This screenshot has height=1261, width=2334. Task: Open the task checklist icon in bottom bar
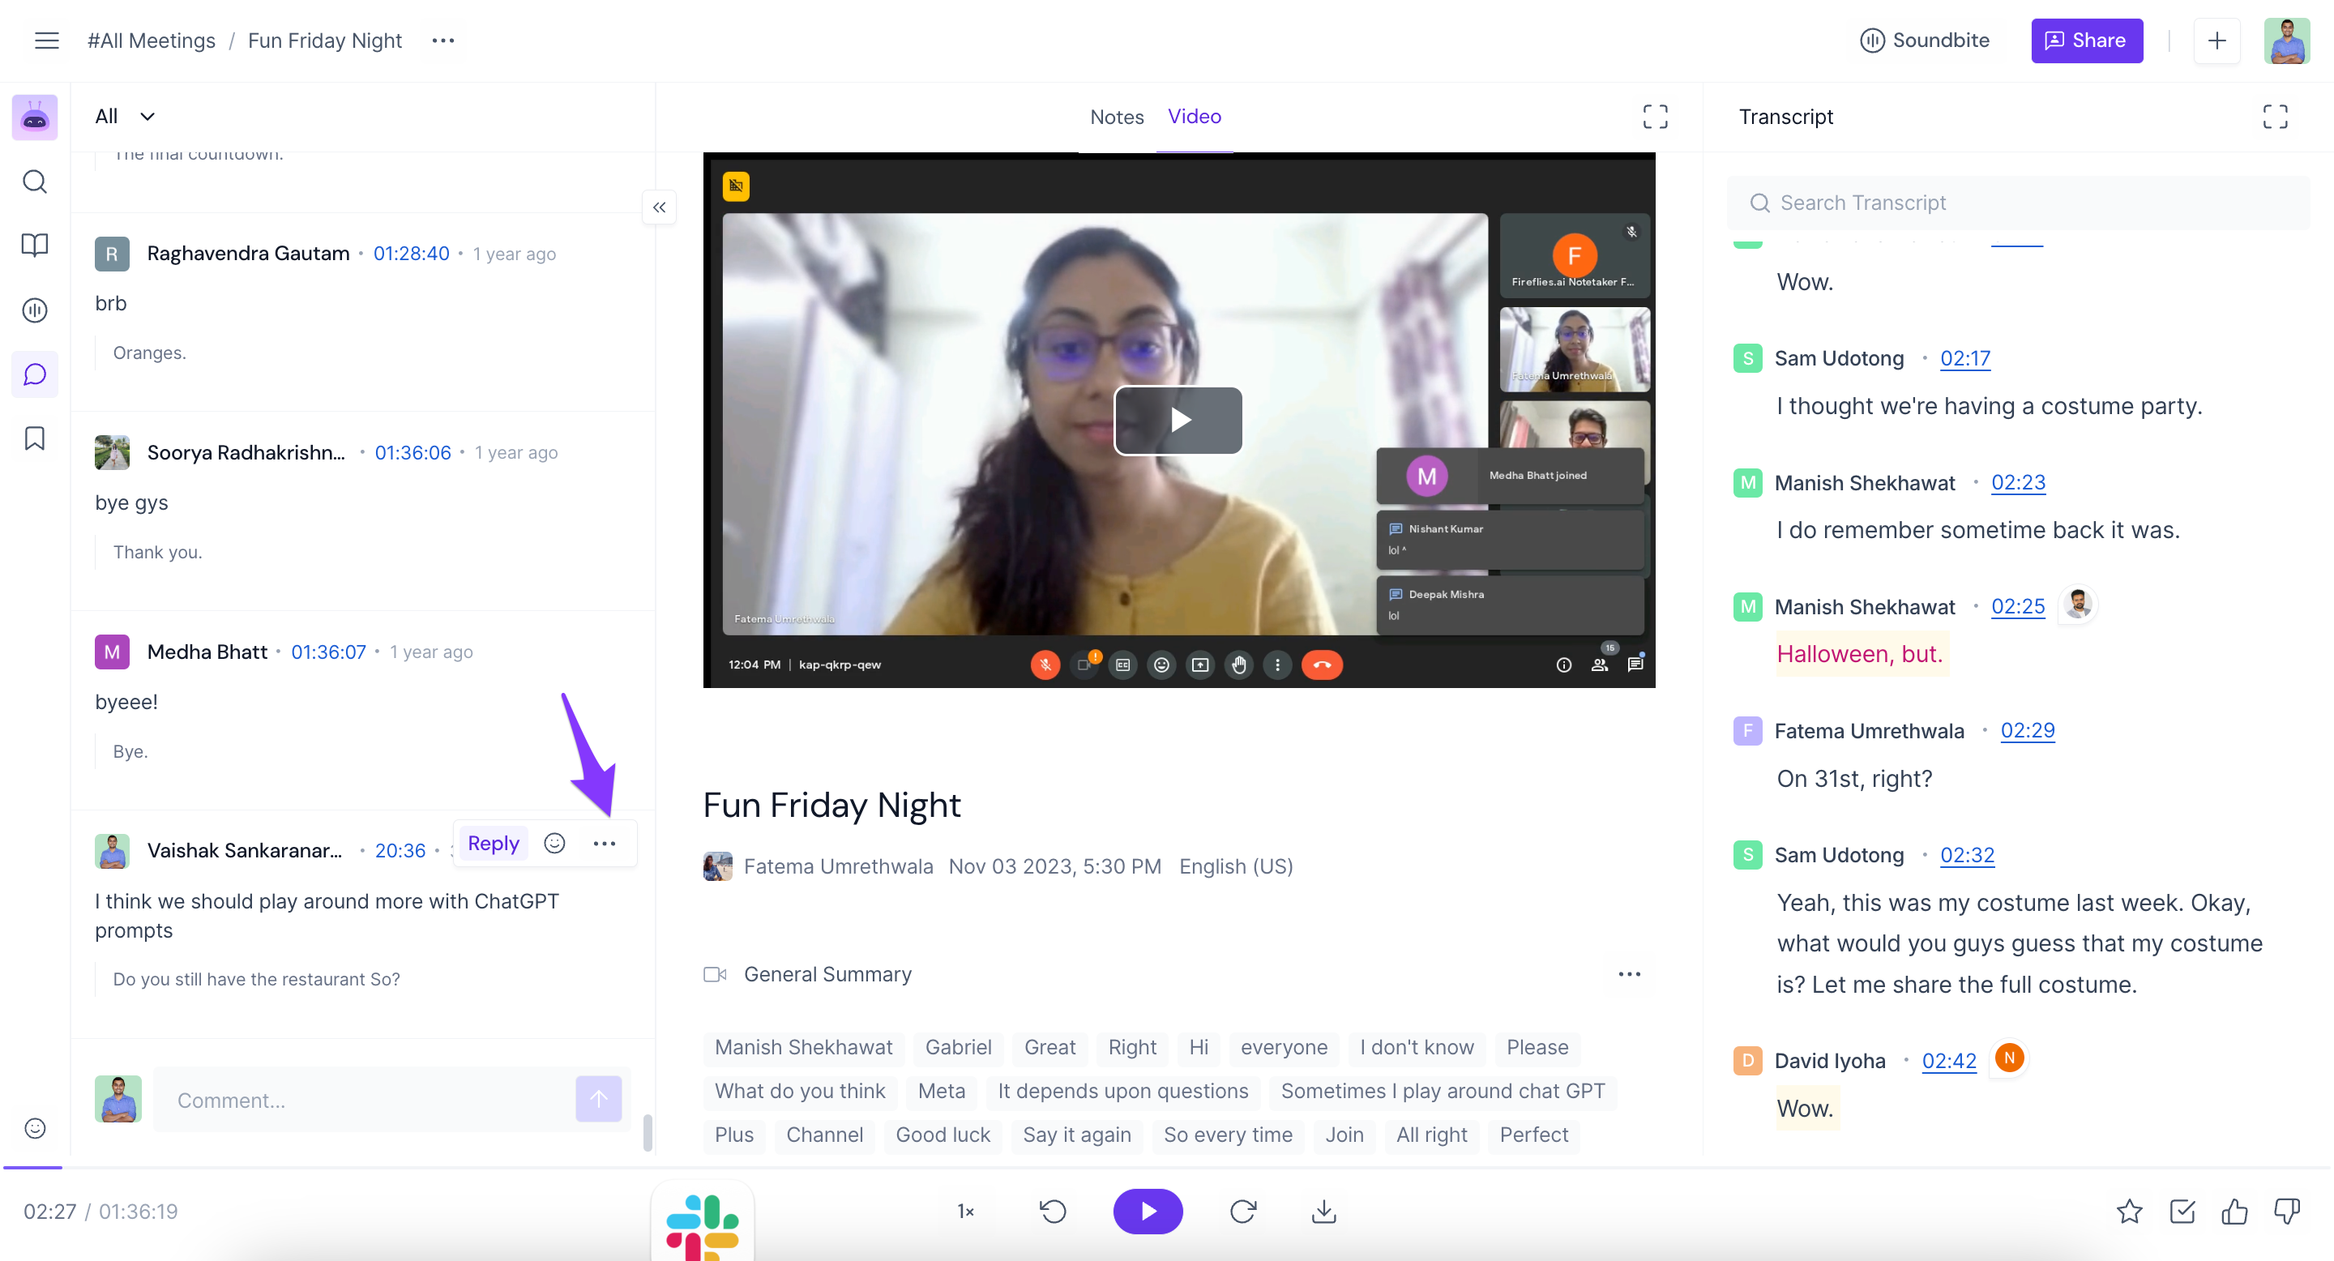[x=2182, y=1212]
